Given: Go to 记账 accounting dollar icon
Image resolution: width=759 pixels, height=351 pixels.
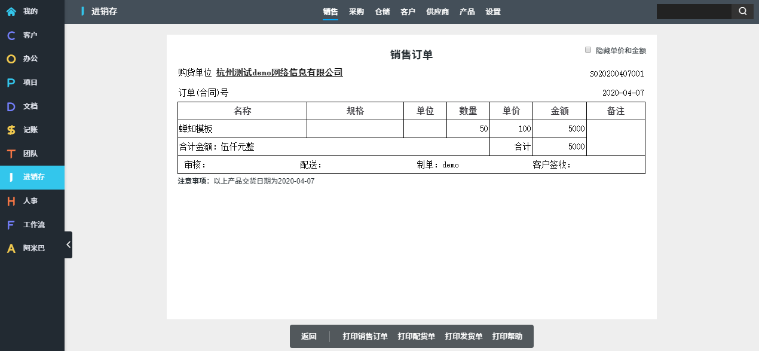Looking at the screenshot, I should pos(11,130).
